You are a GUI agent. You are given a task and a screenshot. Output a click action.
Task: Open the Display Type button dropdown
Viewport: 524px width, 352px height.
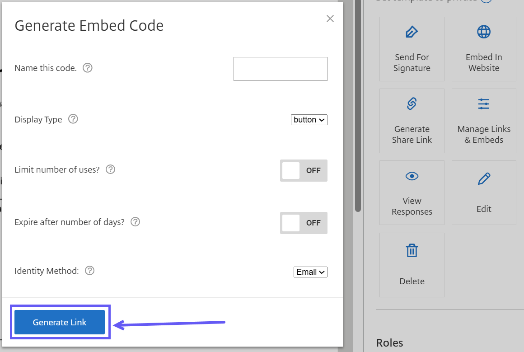[x=309, y=120]
